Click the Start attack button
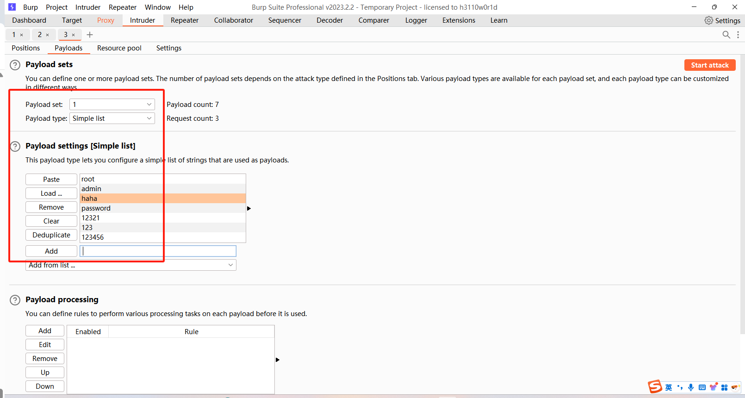 pos(710,65)
